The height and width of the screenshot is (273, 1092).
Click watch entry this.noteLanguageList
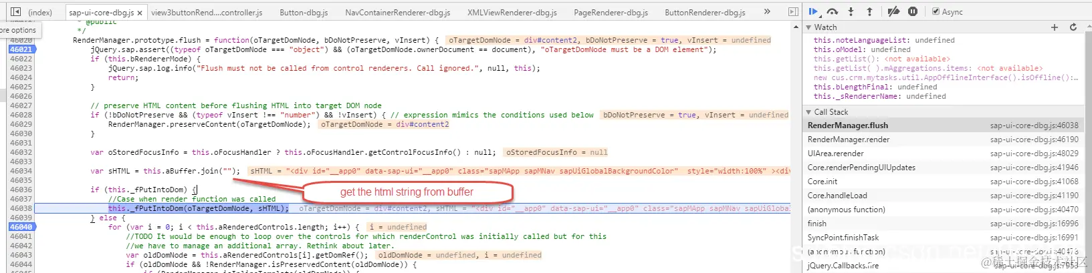tap(884, 40)
